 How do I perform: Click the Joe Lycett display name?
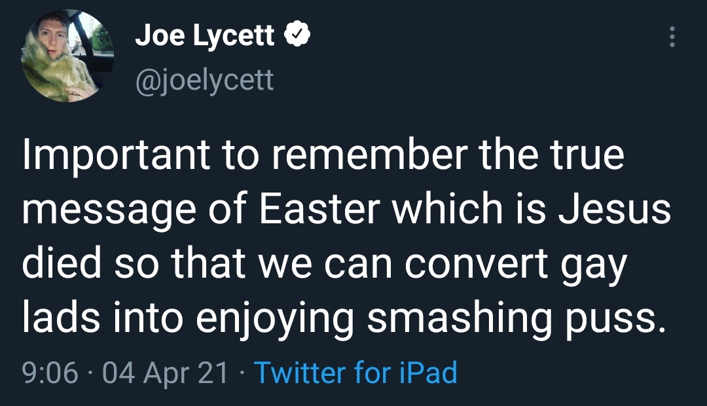point(204,36)
